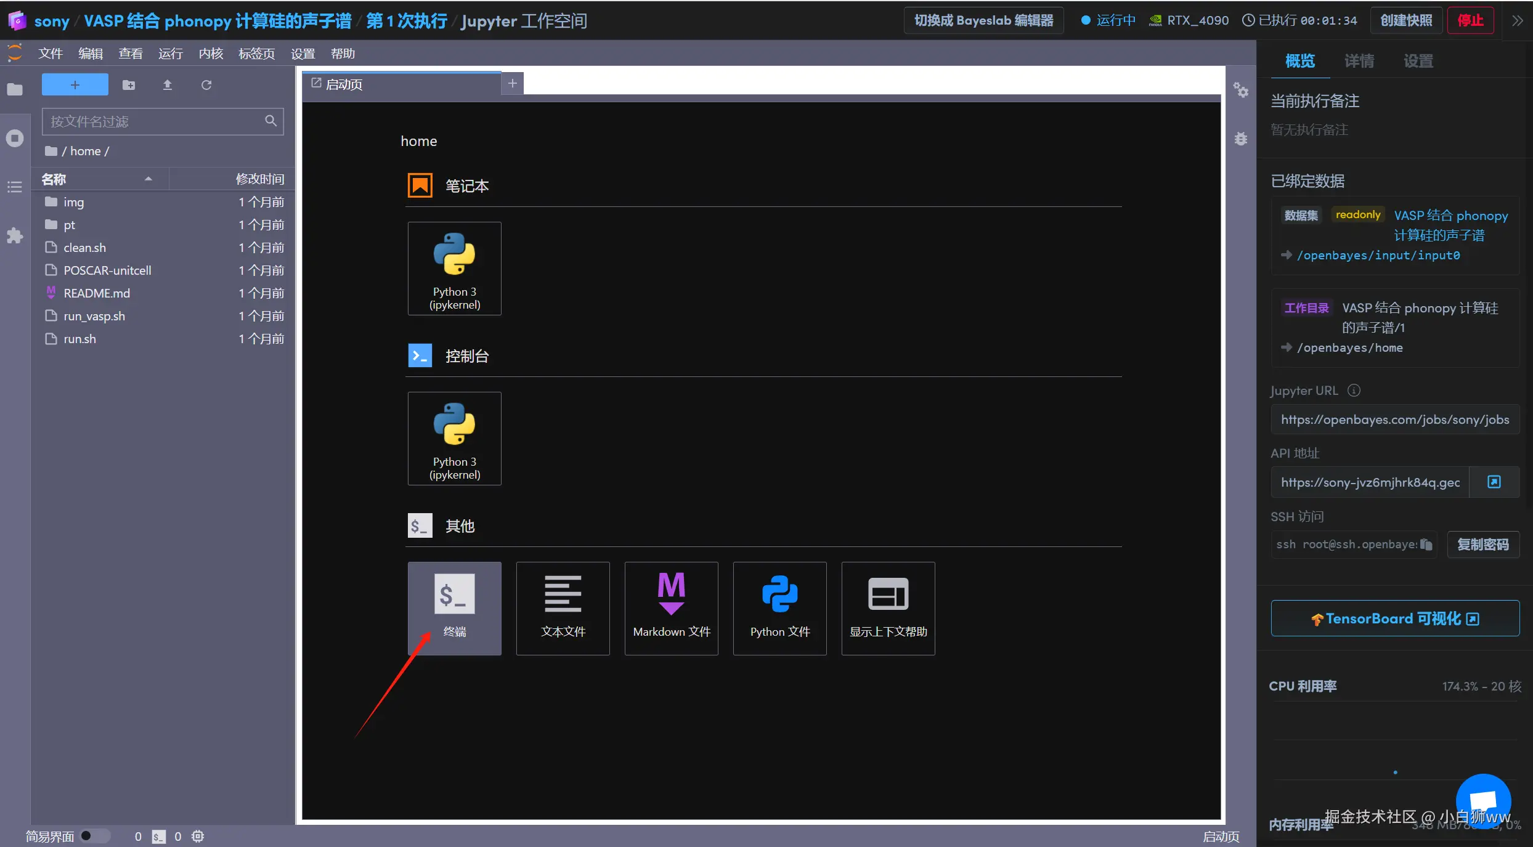Launch Python 3 notebook kernel
Viewport: 1533px width, 847px height.
[x=454, y=269]
